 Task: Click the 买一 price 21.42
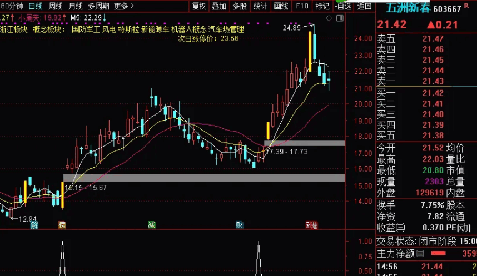tap(433, 93)
